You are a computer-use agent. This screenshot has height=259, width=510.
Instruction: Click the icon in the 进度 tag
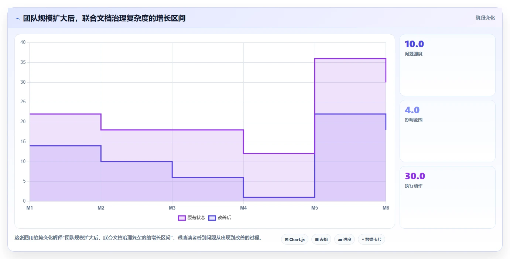[x=340, y=240]
